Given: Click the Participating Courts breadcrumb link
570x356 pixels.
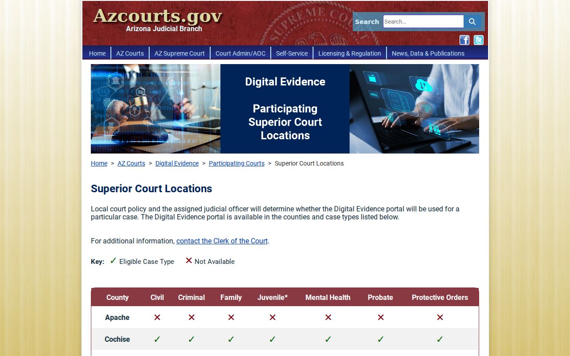Looking at the screenshot, I should [236, 163].
